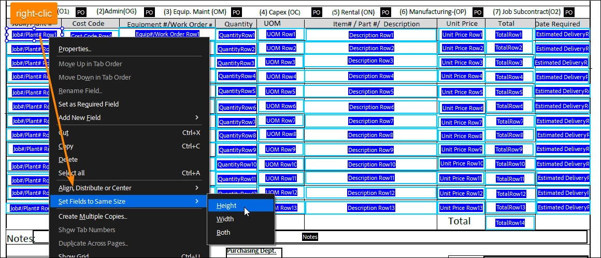601x258 pixels.
Task: Select the Job#/Plant# Row1 field
Action: [x=34, y=35]
